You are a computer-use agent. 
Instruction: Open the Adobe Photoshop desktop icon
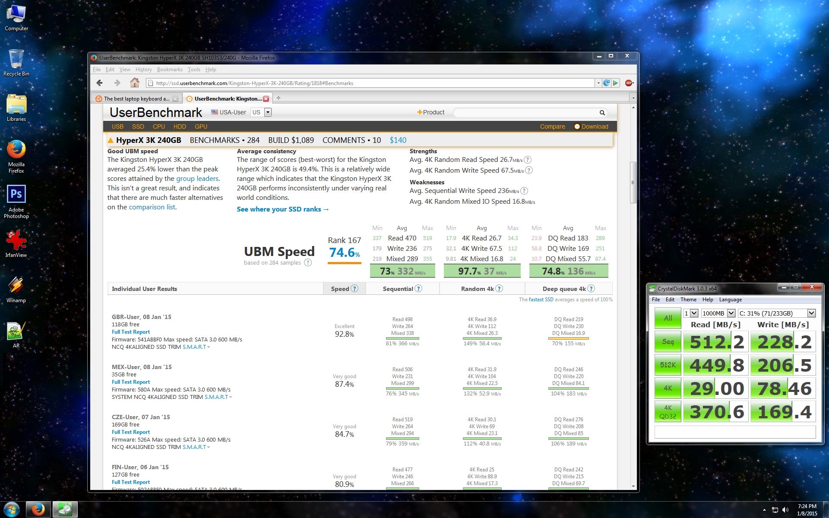tap(16, 202)
